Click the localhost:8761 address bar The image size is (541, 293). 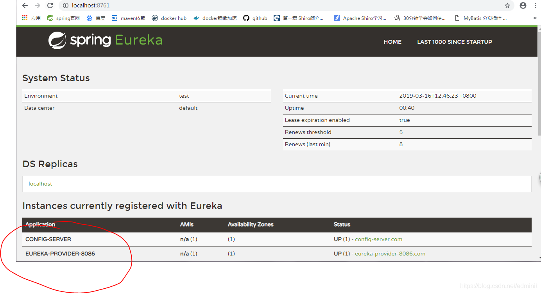(x=285, y=5)
